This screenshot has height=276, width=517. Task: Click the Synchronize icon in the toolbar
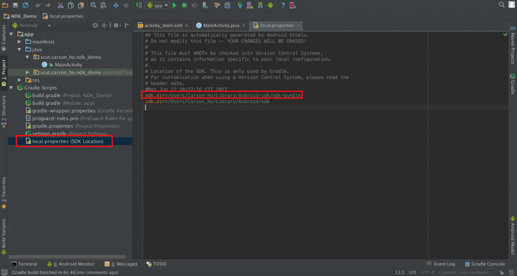pyautogui.click(x=25, y=5)
